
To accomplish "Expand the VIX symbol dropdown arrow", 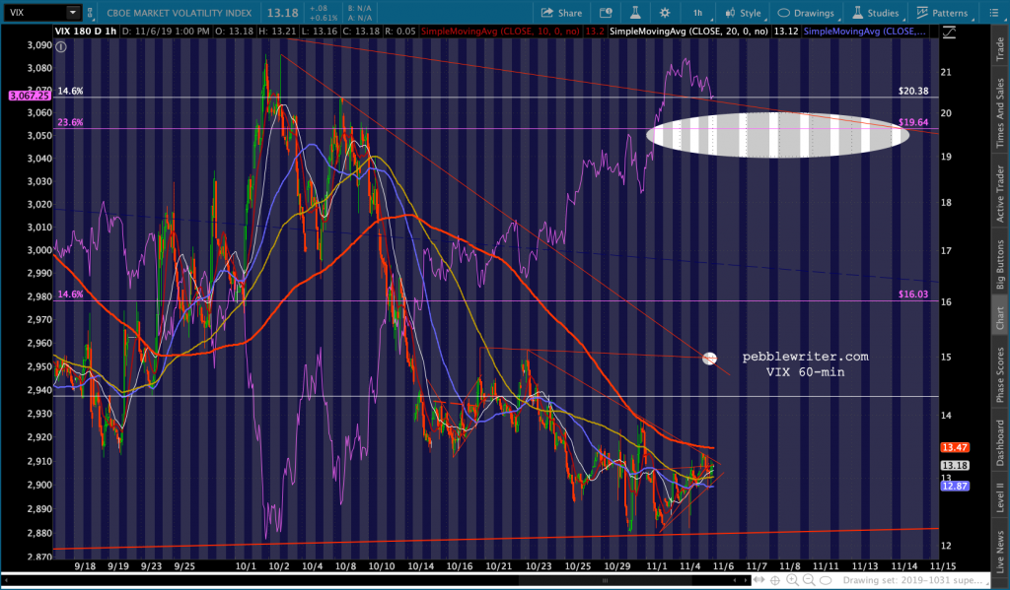I will point(73,13).
